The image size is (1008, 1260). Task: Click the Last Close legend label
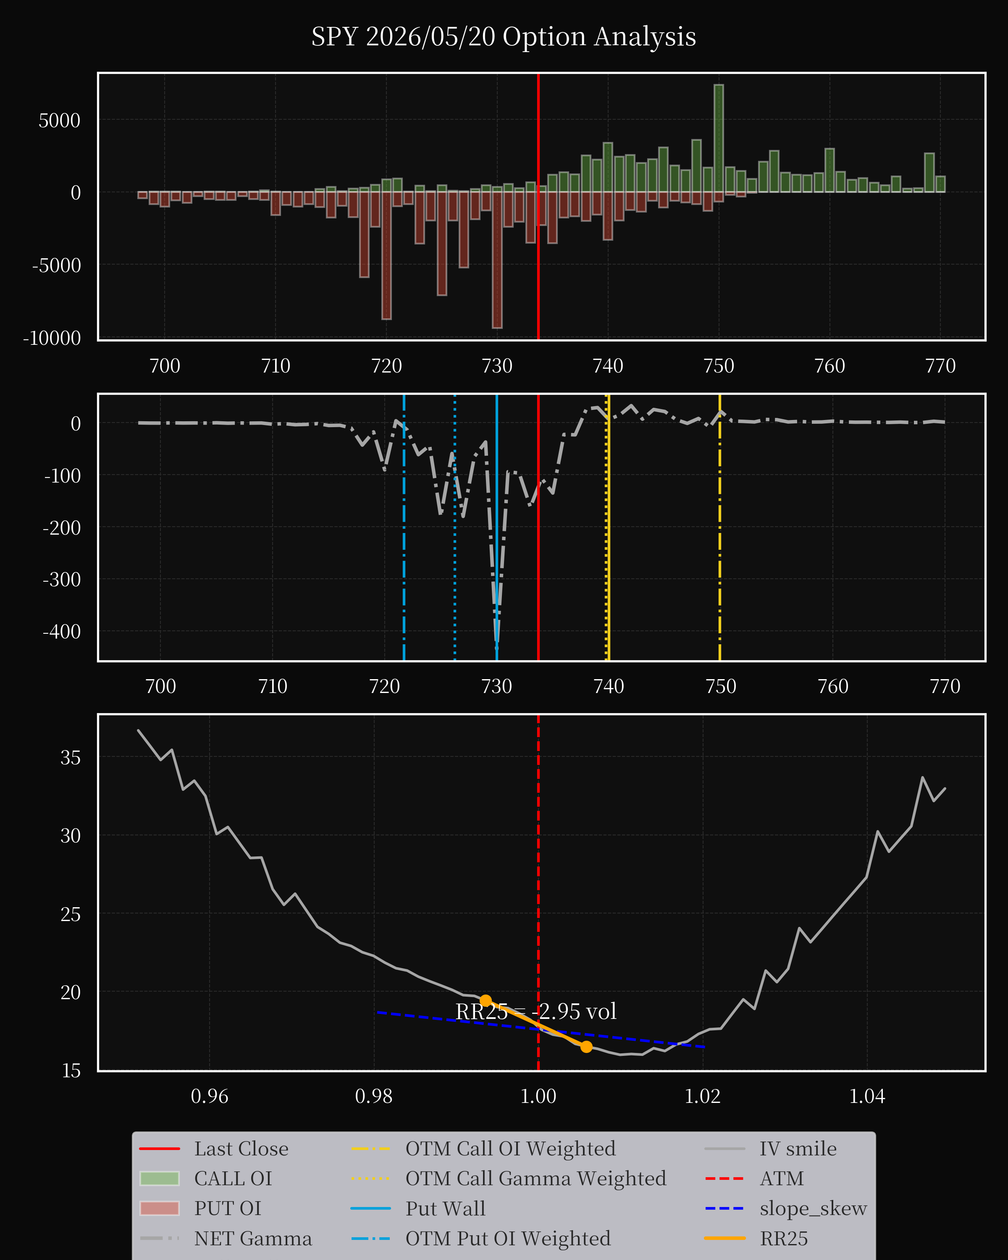coord(241,1149)
